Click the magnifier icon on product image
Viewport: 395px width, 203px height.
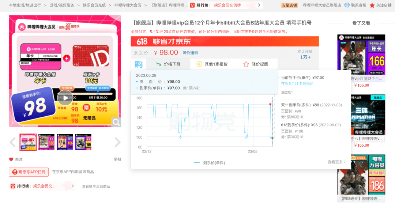click(116, 123)
